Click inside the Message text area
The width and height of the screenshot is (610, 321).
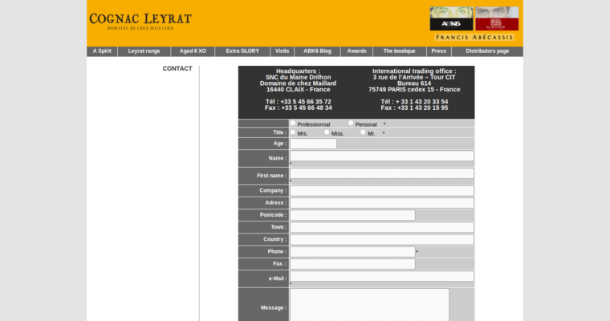click(369, 306)
